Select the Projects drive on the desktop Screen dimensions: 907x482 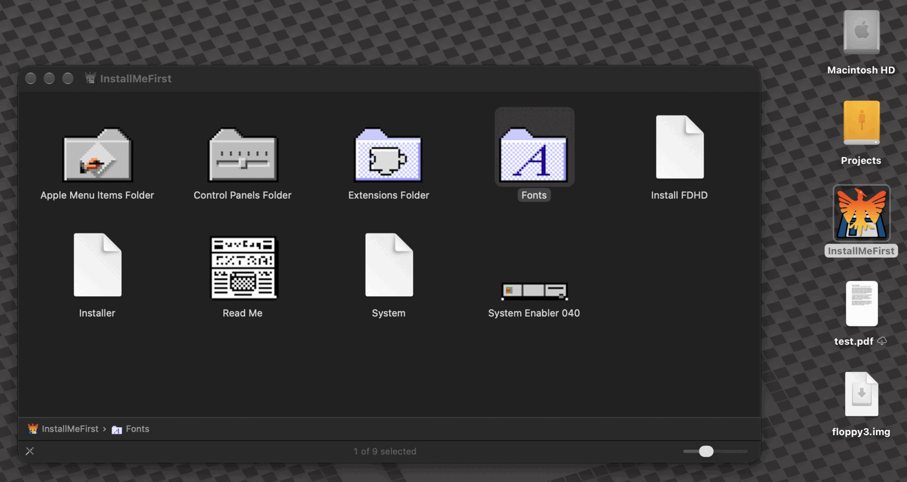(862, 123)
